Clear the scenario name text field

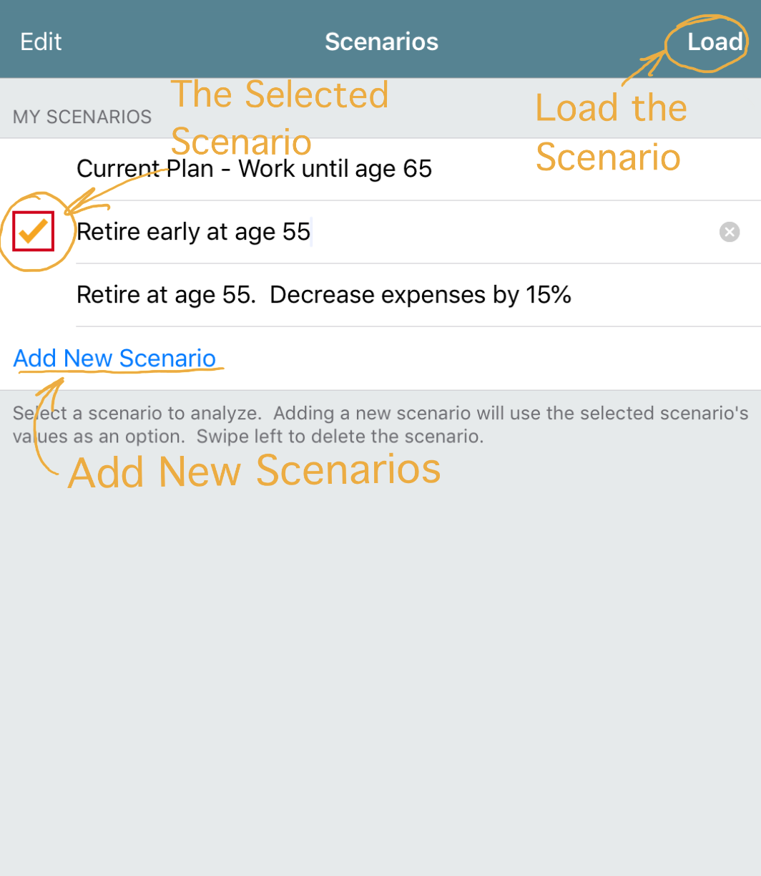click(x=729, y=232)
